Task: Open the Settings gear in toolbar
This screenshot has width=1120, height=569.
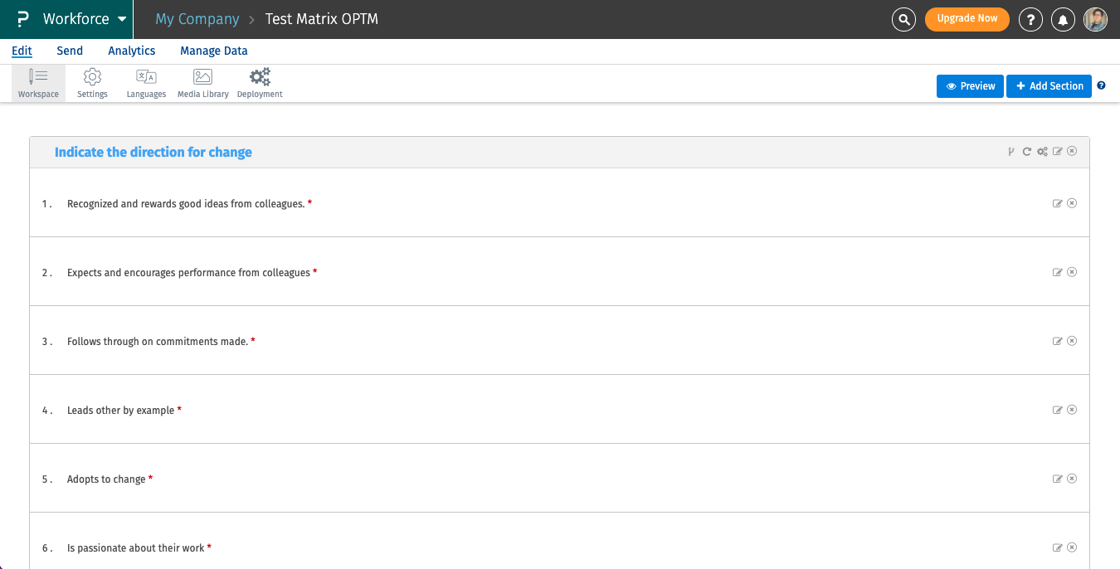Action: tap(92, 83)
